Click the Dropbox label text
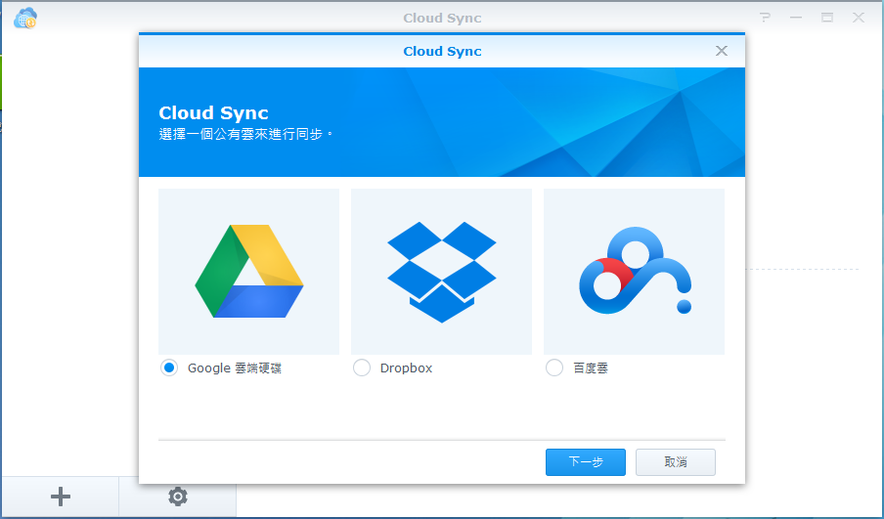The image size is (884, 519). coord(406,368)
